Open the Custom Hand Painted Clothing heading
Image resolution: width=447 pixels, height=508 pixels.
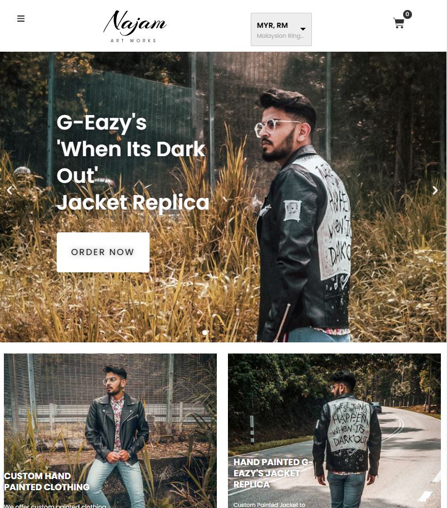click(47, 481)
